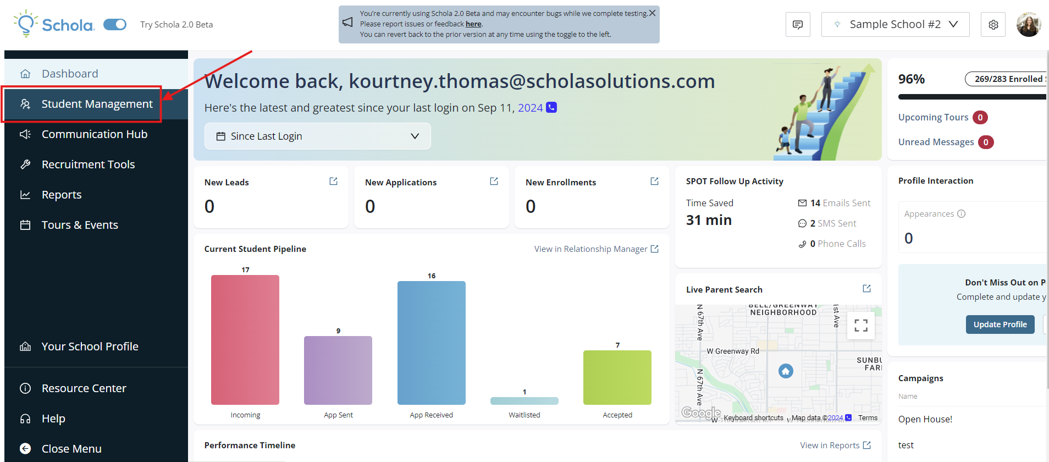Click Unread Messages link
Viewport: 1049px width, 462px height.
[x=936, y=142]
